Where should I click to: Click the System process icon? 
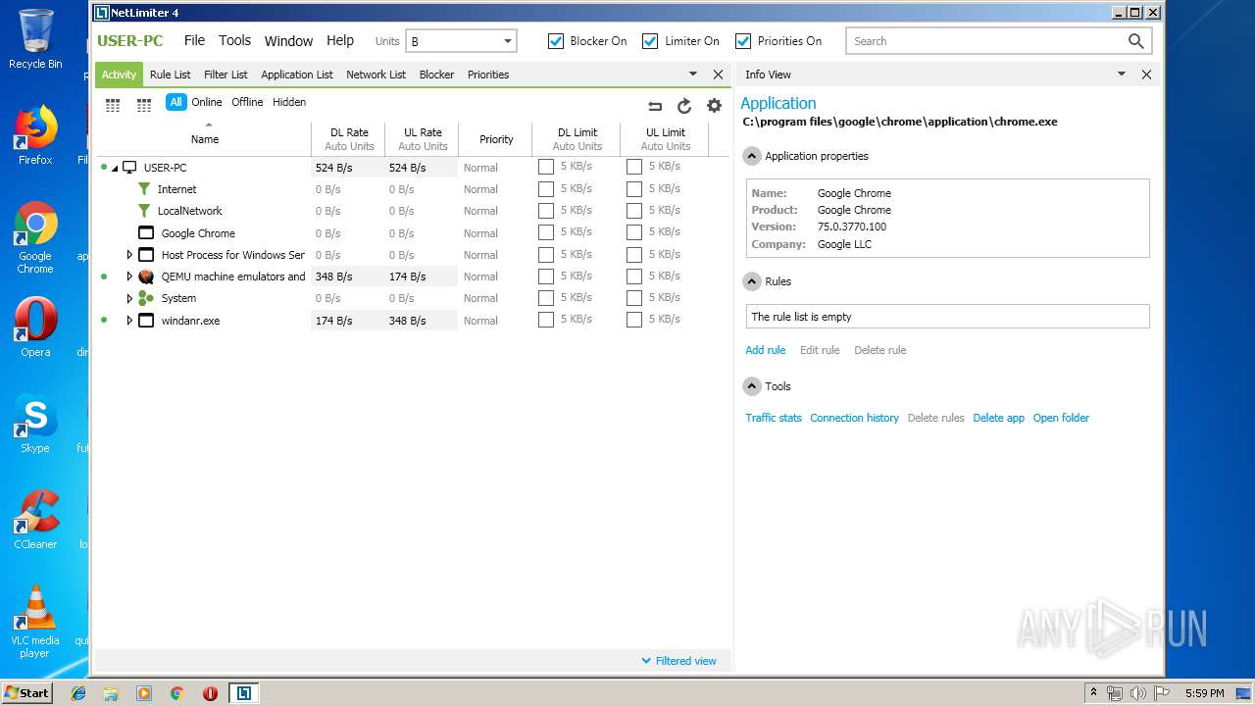click(x=146, y=298)
